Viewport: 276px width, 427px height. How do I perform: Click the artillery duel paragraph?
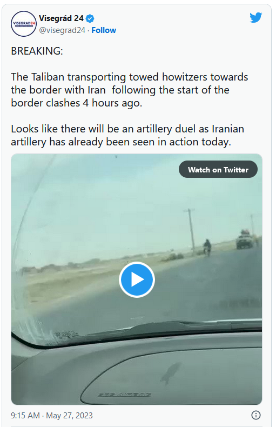[x=127, y=135]
